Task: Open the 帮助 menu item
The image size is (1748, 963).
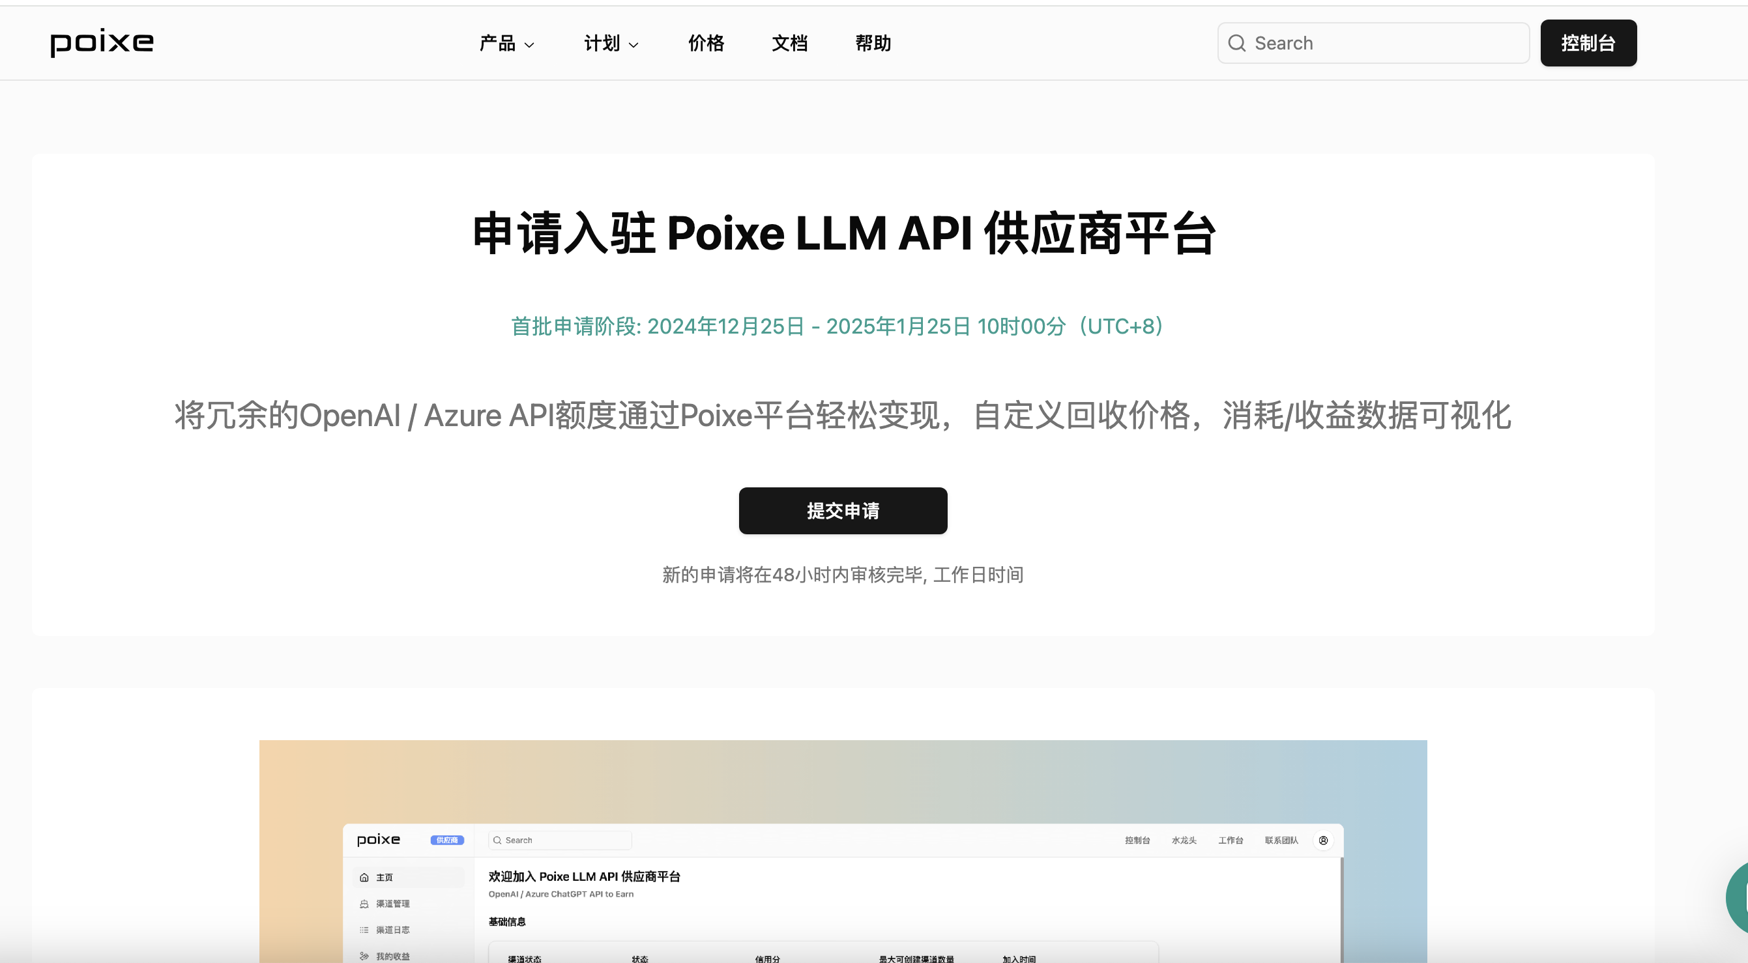Action: [873, 44]
